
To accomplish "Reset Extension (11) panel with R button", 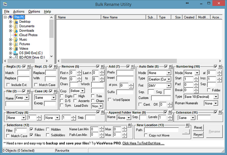I will tap(220, 112).
